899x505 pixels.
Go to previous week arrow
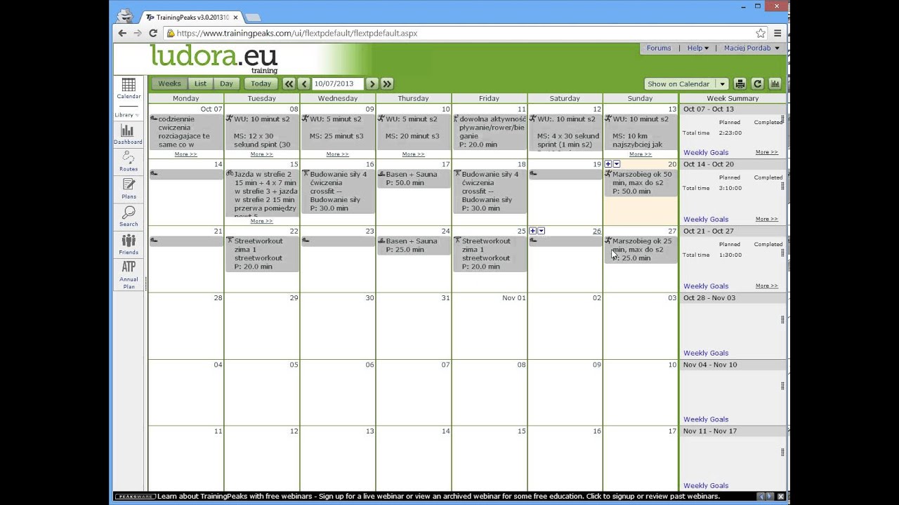(303, 83)
